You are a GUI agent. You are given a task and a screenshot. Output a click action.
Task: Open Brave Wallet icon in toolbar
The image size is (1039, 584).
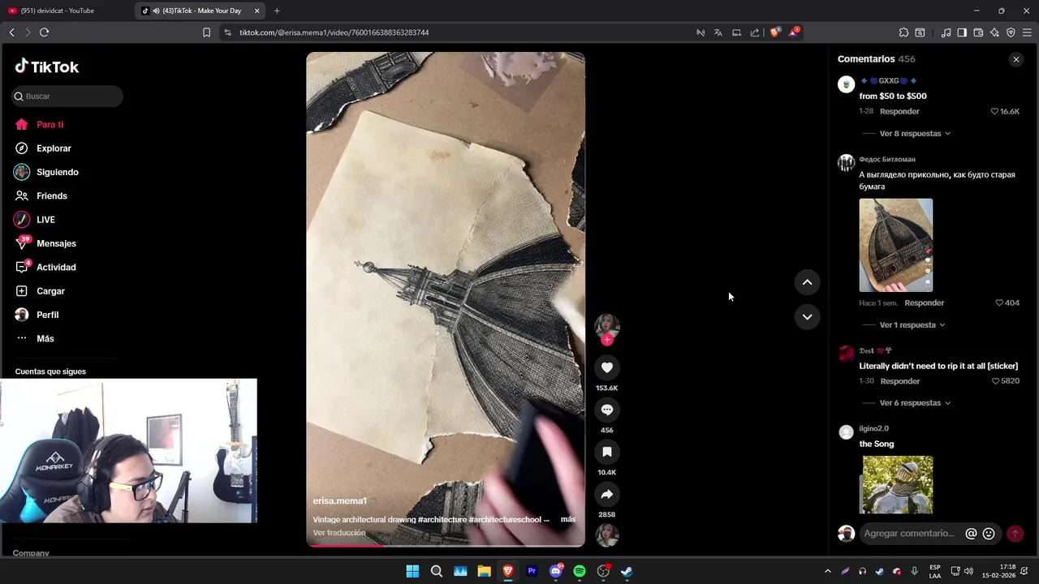pos(978,32)
